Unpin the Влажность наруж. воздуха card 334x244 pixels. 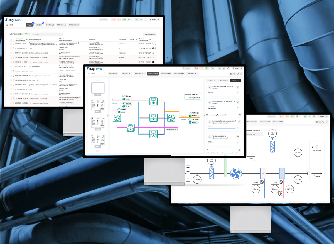tap(238, 87)
